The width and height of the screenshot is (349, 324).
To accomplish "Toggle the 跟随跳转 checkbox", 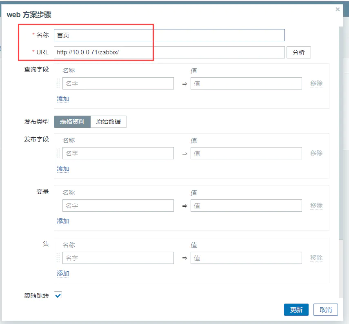I will (58, 295).
